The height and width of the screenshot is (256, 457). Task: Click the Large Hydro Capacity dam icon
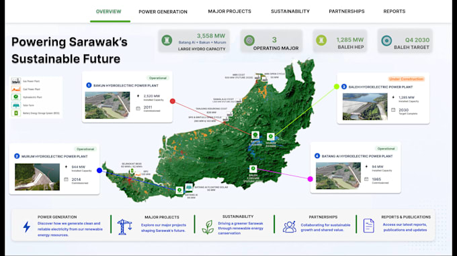tap(167, 40)
